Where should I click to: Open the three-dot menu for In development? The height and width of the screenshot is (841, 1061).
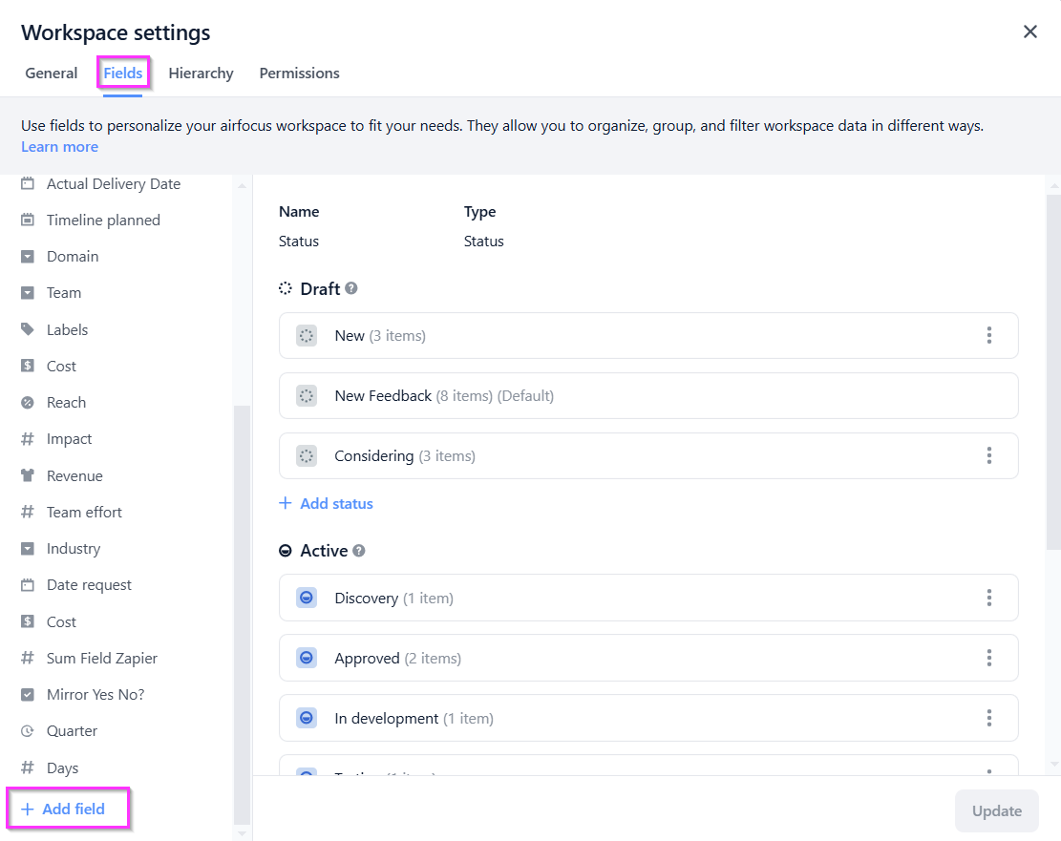point(989,718)
